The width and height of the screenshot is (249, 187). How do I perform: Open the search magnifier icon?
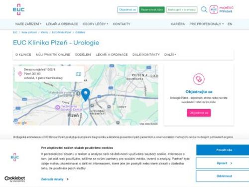point(204,9)
